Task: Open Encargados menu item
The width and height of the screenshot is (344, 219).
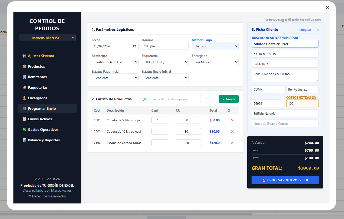Action: 47,98
